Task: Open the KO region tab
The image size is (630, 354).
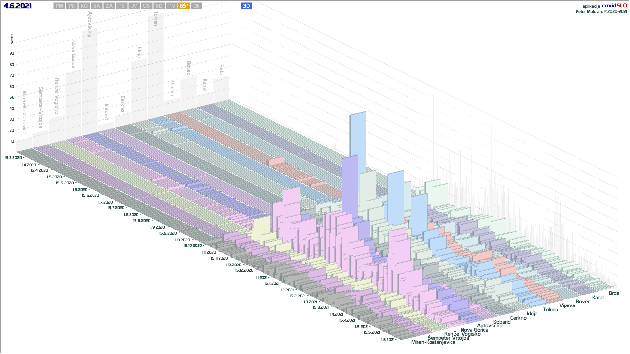Action: click(x=84, y=6)
